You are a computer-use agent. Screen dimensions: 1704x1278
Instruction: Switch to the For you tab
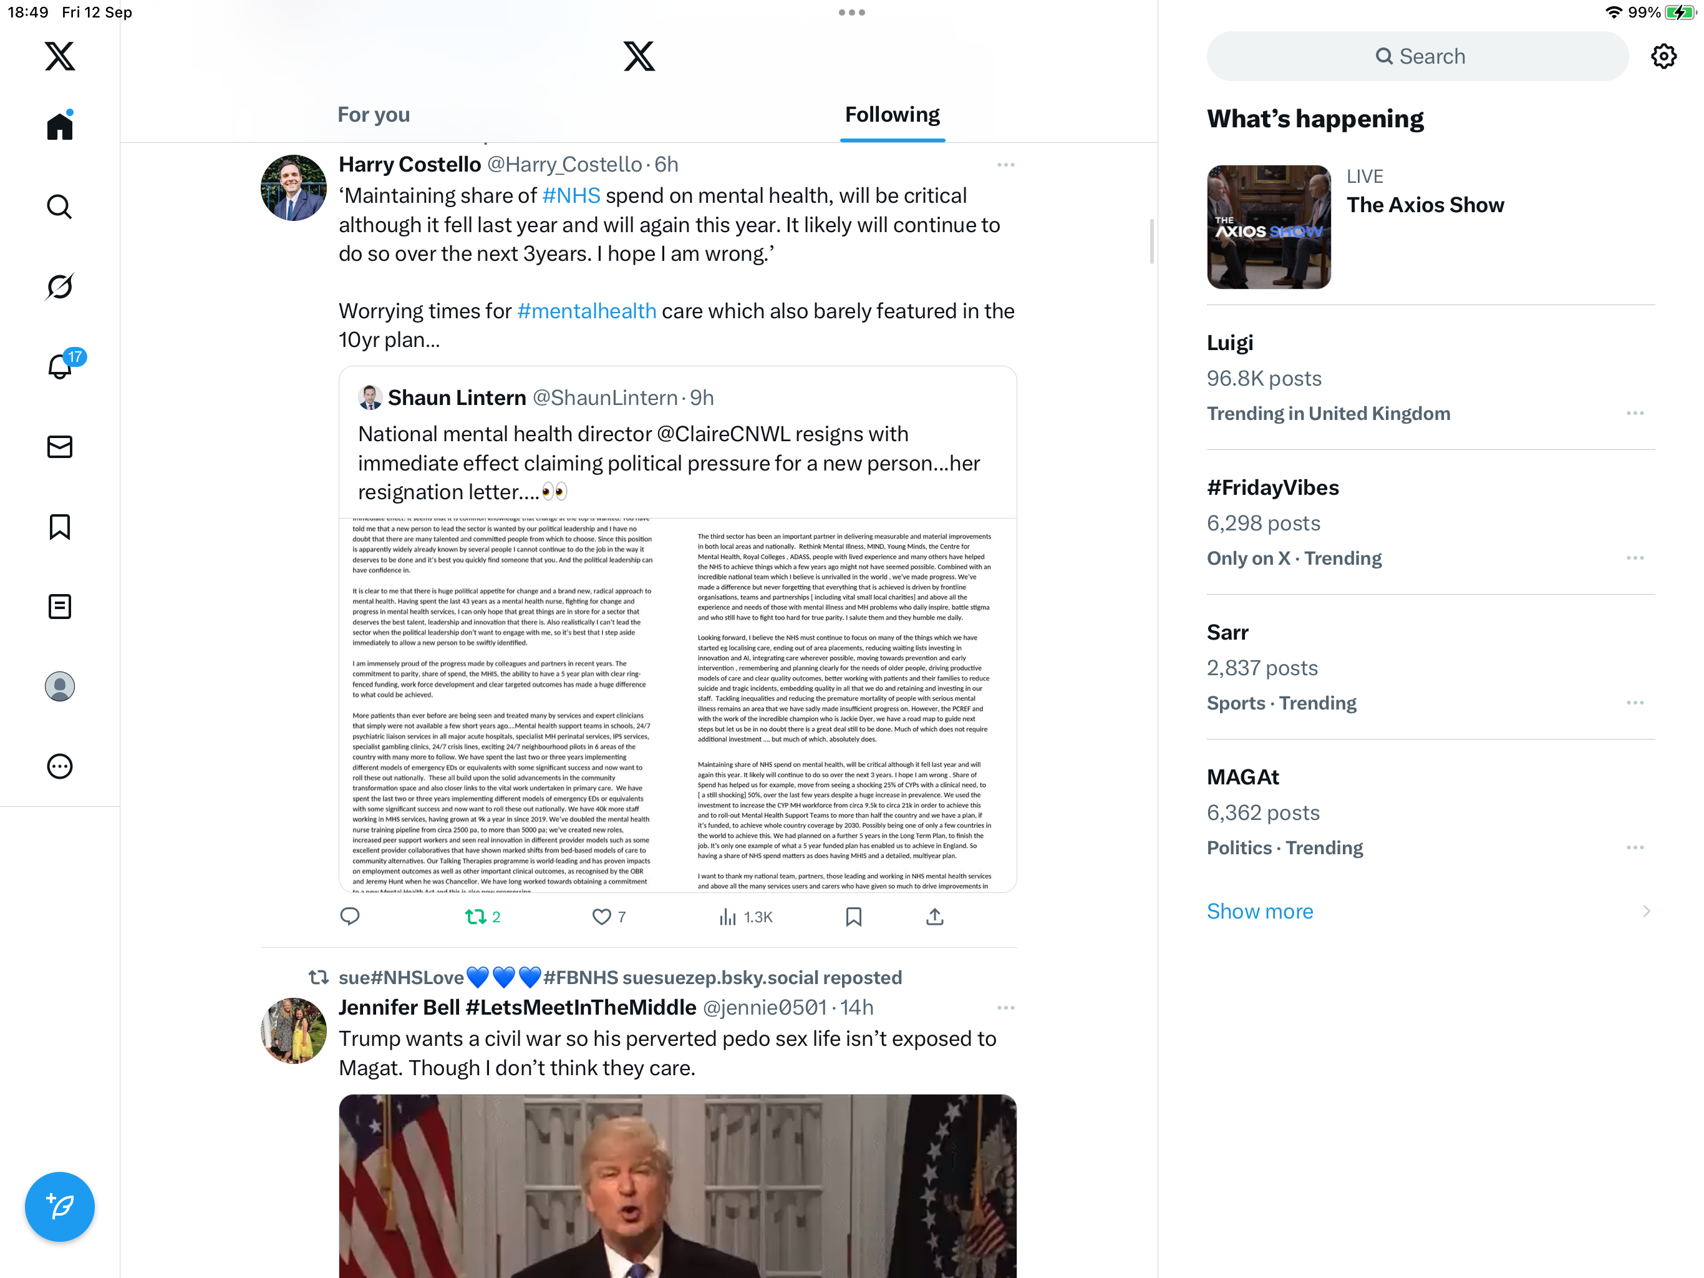374,115
